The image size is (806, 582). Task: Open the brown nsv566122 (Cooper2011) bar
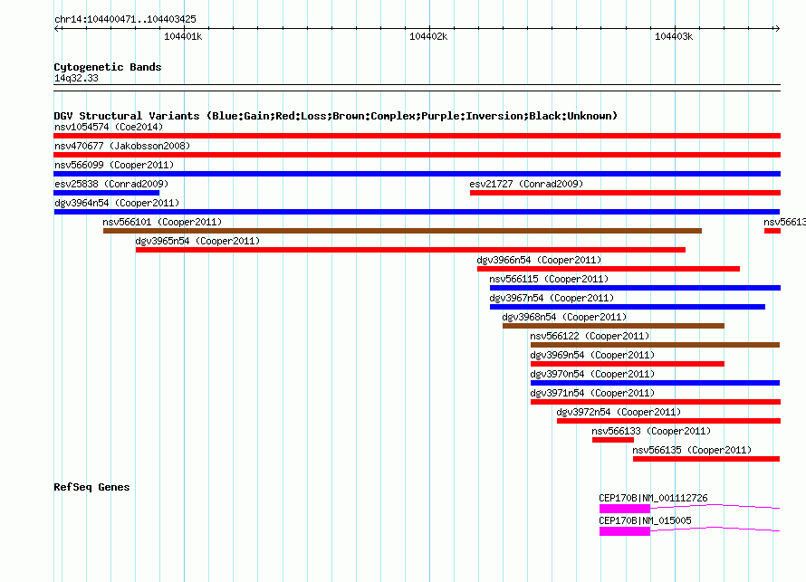coord(656,345)
